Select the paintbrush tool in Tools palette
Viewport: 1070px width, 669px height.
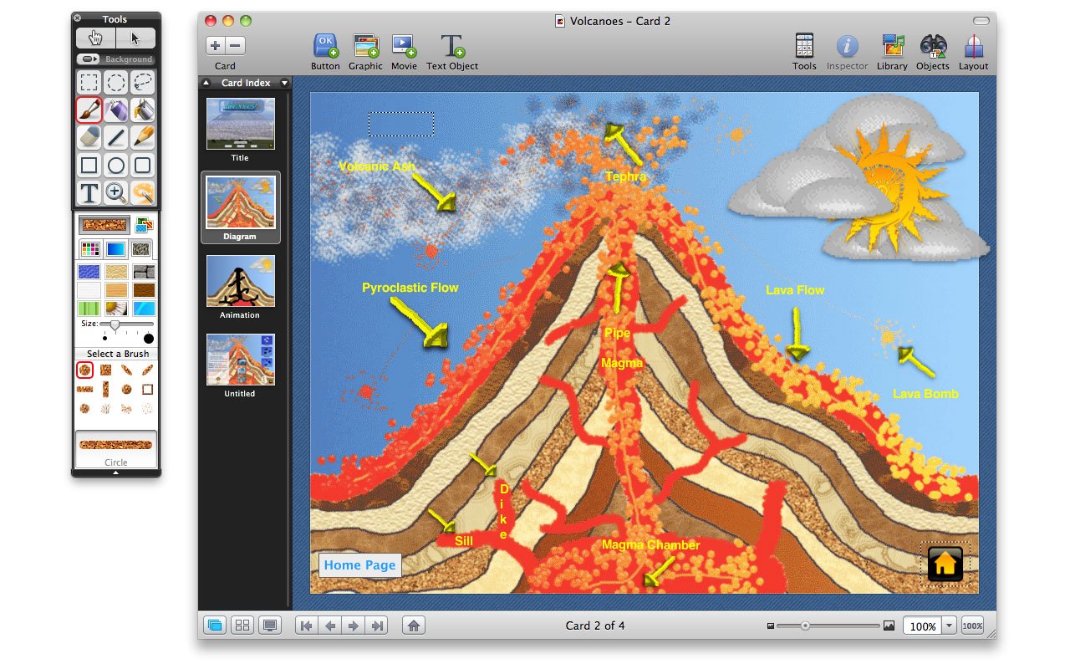(89, 110)
